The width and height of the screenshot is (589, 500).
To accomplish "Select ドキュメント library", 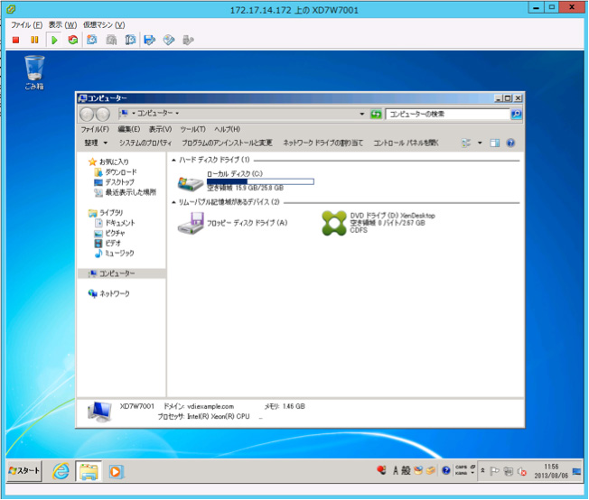I will point(115,223).
